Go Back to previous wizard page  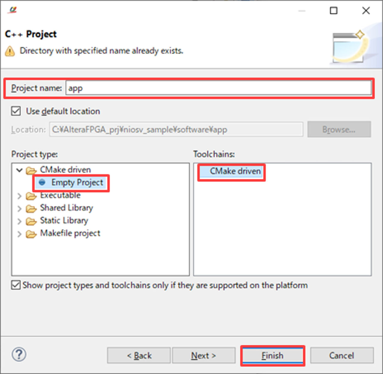[139, 355]
